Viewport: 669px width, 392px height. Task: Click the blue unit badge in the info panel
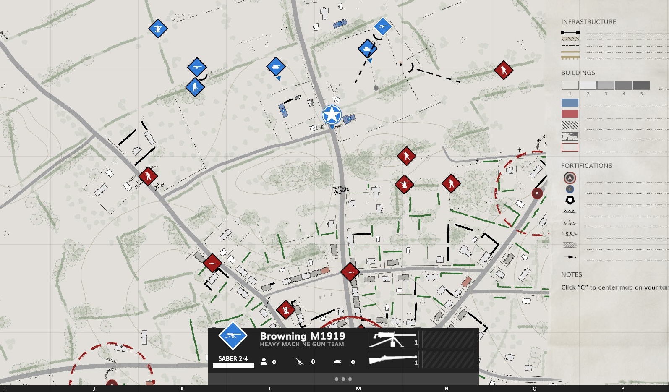tap(233, 336)
